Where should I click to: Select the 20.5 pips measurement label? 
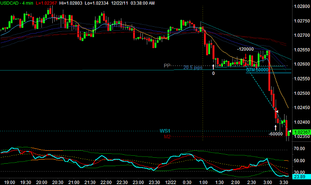(x=193, y=67)
